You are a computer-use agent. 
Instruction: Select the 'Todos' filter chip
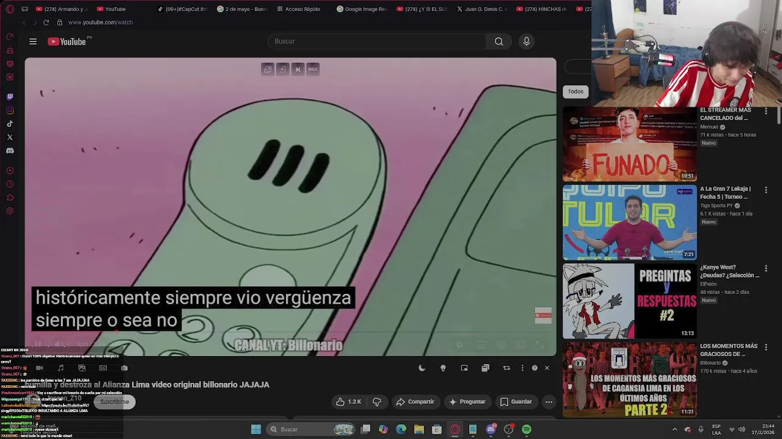576,91
